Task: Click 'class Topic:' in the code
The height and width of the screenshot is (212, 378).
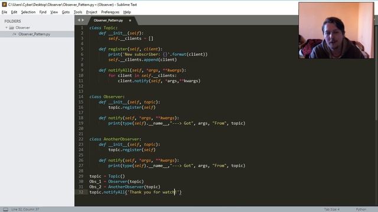Action: click(103, 28)
